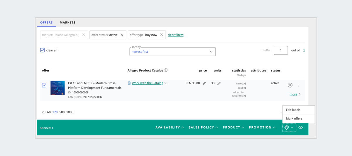352x156 pixels.
Task: Pause the offer with the pause icon
Action: 290,85
